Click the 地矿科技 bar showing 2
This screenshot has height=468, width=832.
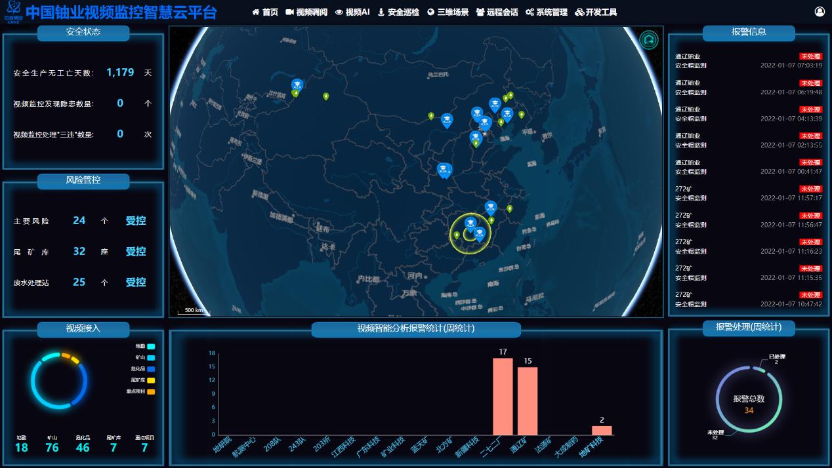(x=602, y=430)
